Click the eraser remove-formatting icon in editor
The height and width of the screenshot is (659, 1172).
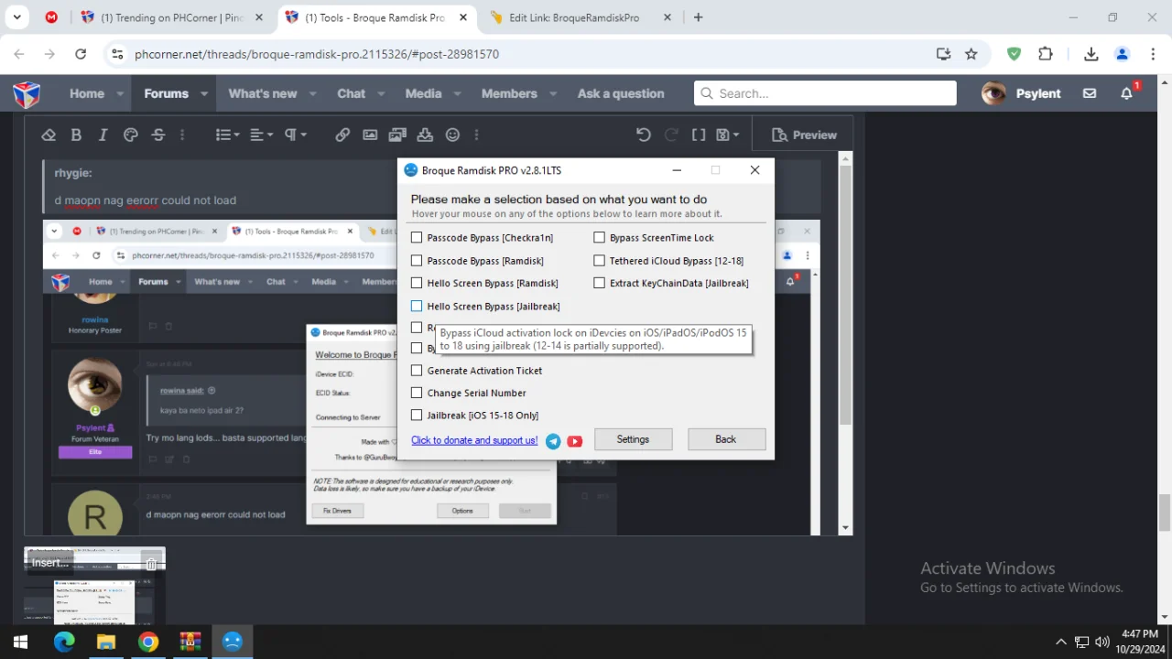click(49, 135)
